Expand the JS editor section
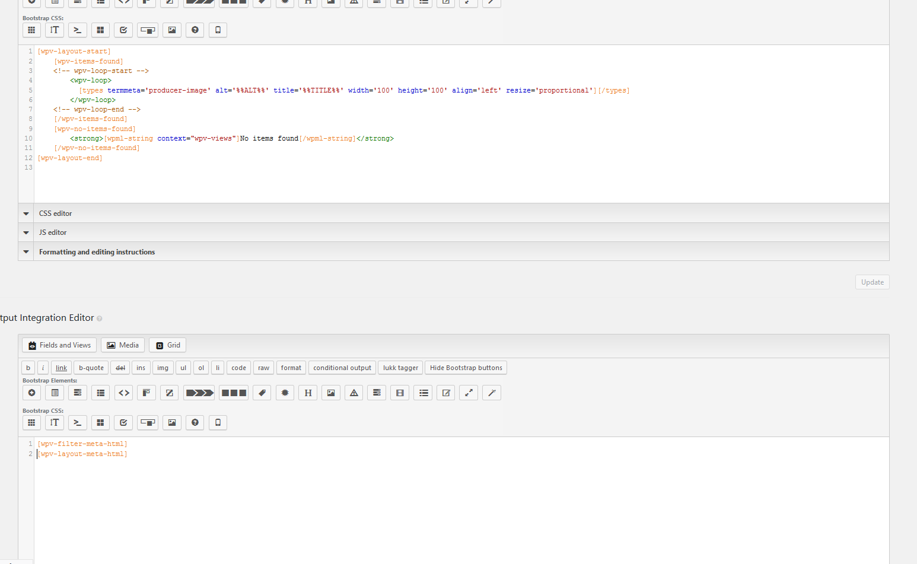917x564 pixels. 52,232
